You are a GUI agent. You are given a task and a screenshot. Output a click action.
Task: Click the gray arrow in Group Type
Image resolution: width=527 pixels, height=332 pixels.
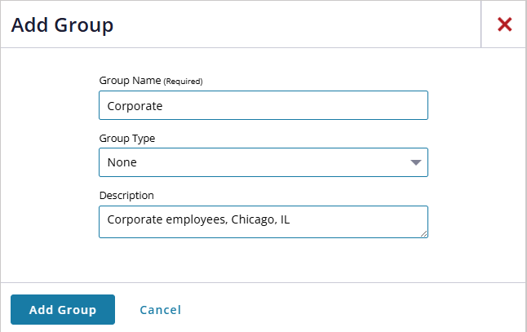point(415,162)
